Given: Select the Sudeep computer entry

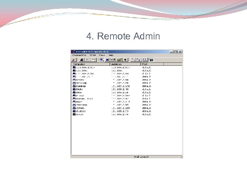Looking at the screenshot, I should pos(79,111).
